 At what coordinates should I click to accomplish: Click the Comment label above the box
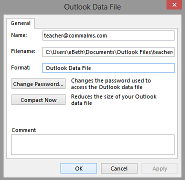[x=23, y=130]
